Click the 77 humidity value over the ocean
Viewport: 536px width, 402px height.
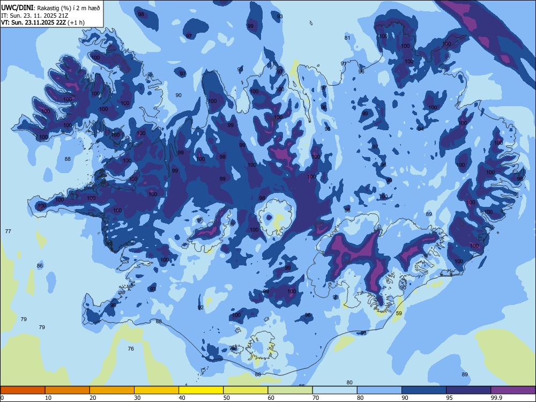point(8,231)
